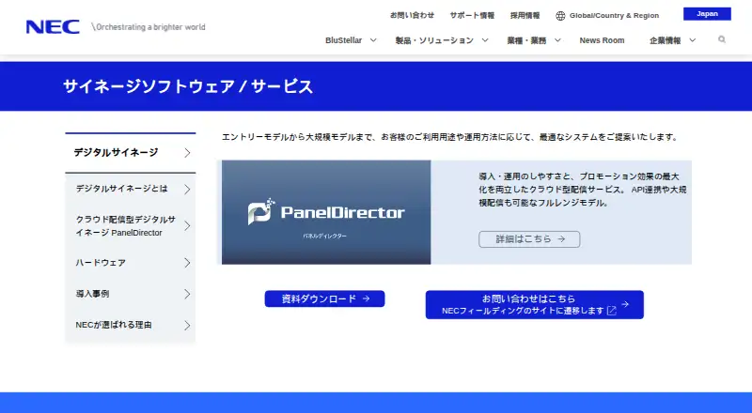Click chevron beside ハードウェア
This screenshot has width=752, height=413.
click(x=187, y=263)
